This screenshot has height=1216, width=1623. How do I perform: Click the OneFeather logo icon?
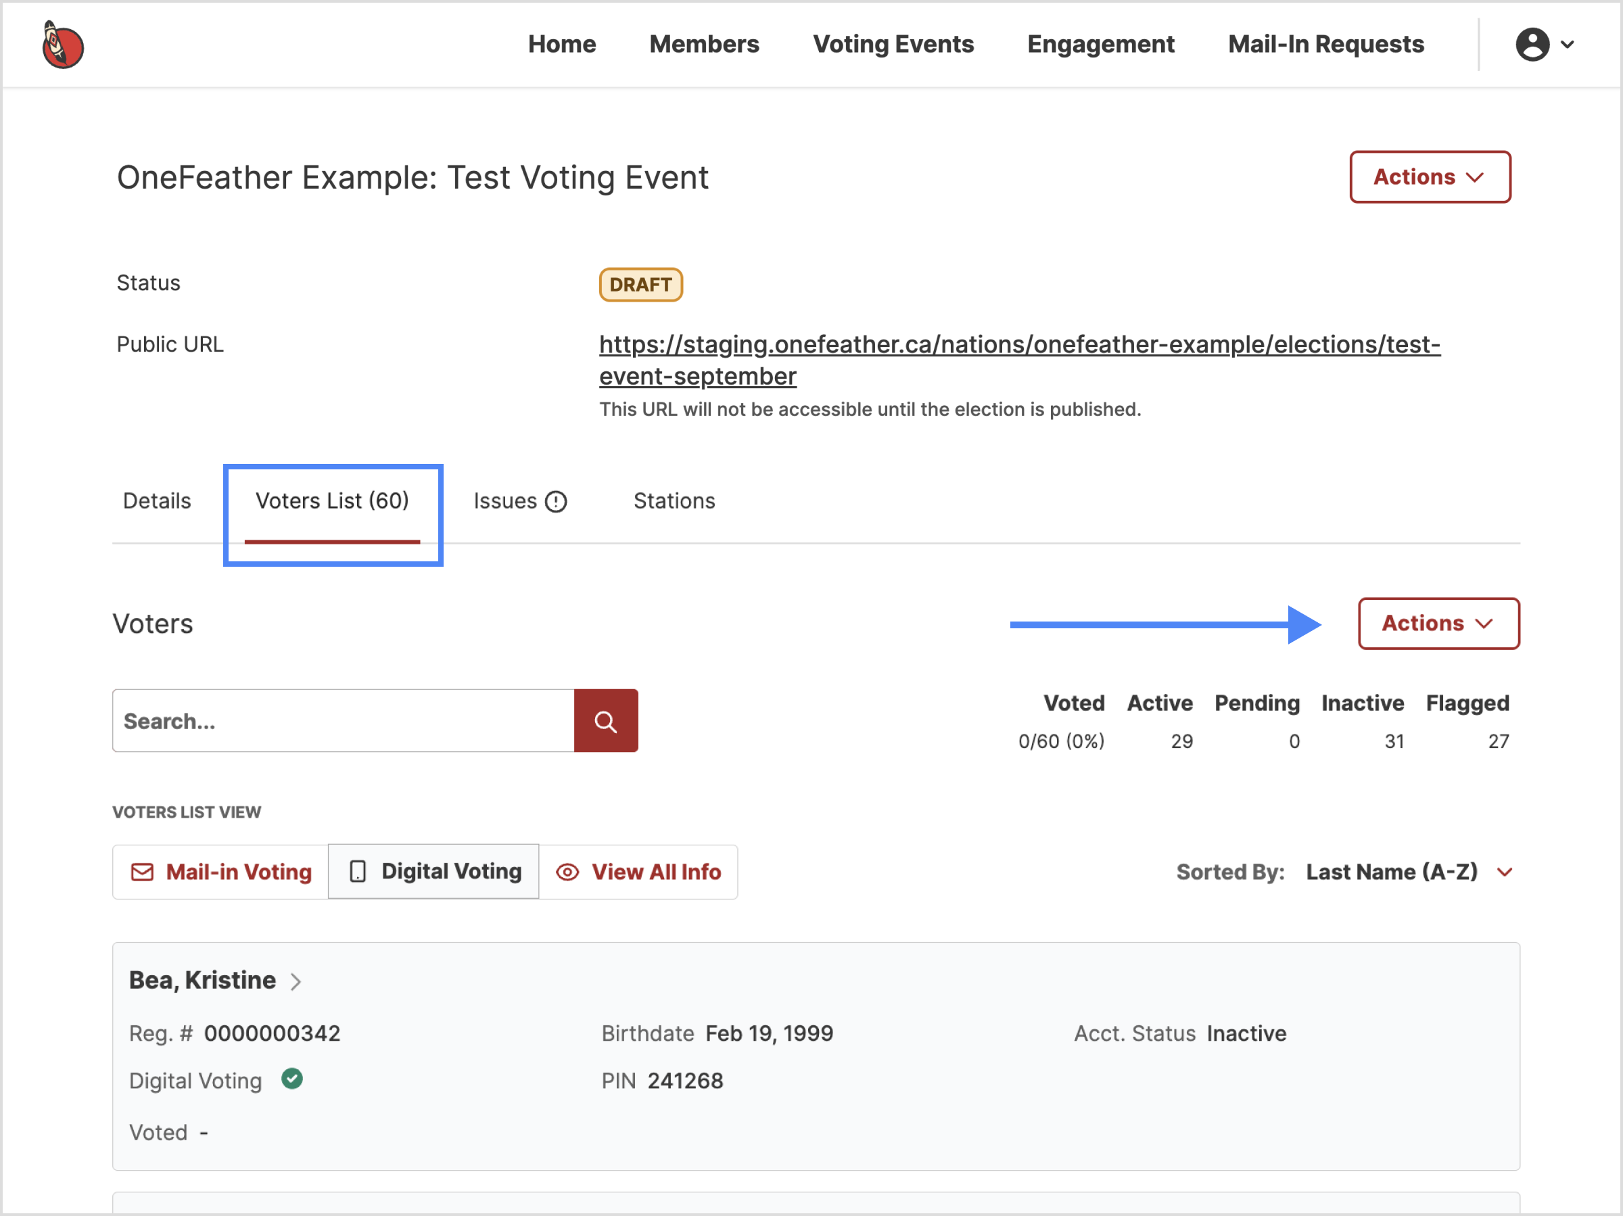62,45
